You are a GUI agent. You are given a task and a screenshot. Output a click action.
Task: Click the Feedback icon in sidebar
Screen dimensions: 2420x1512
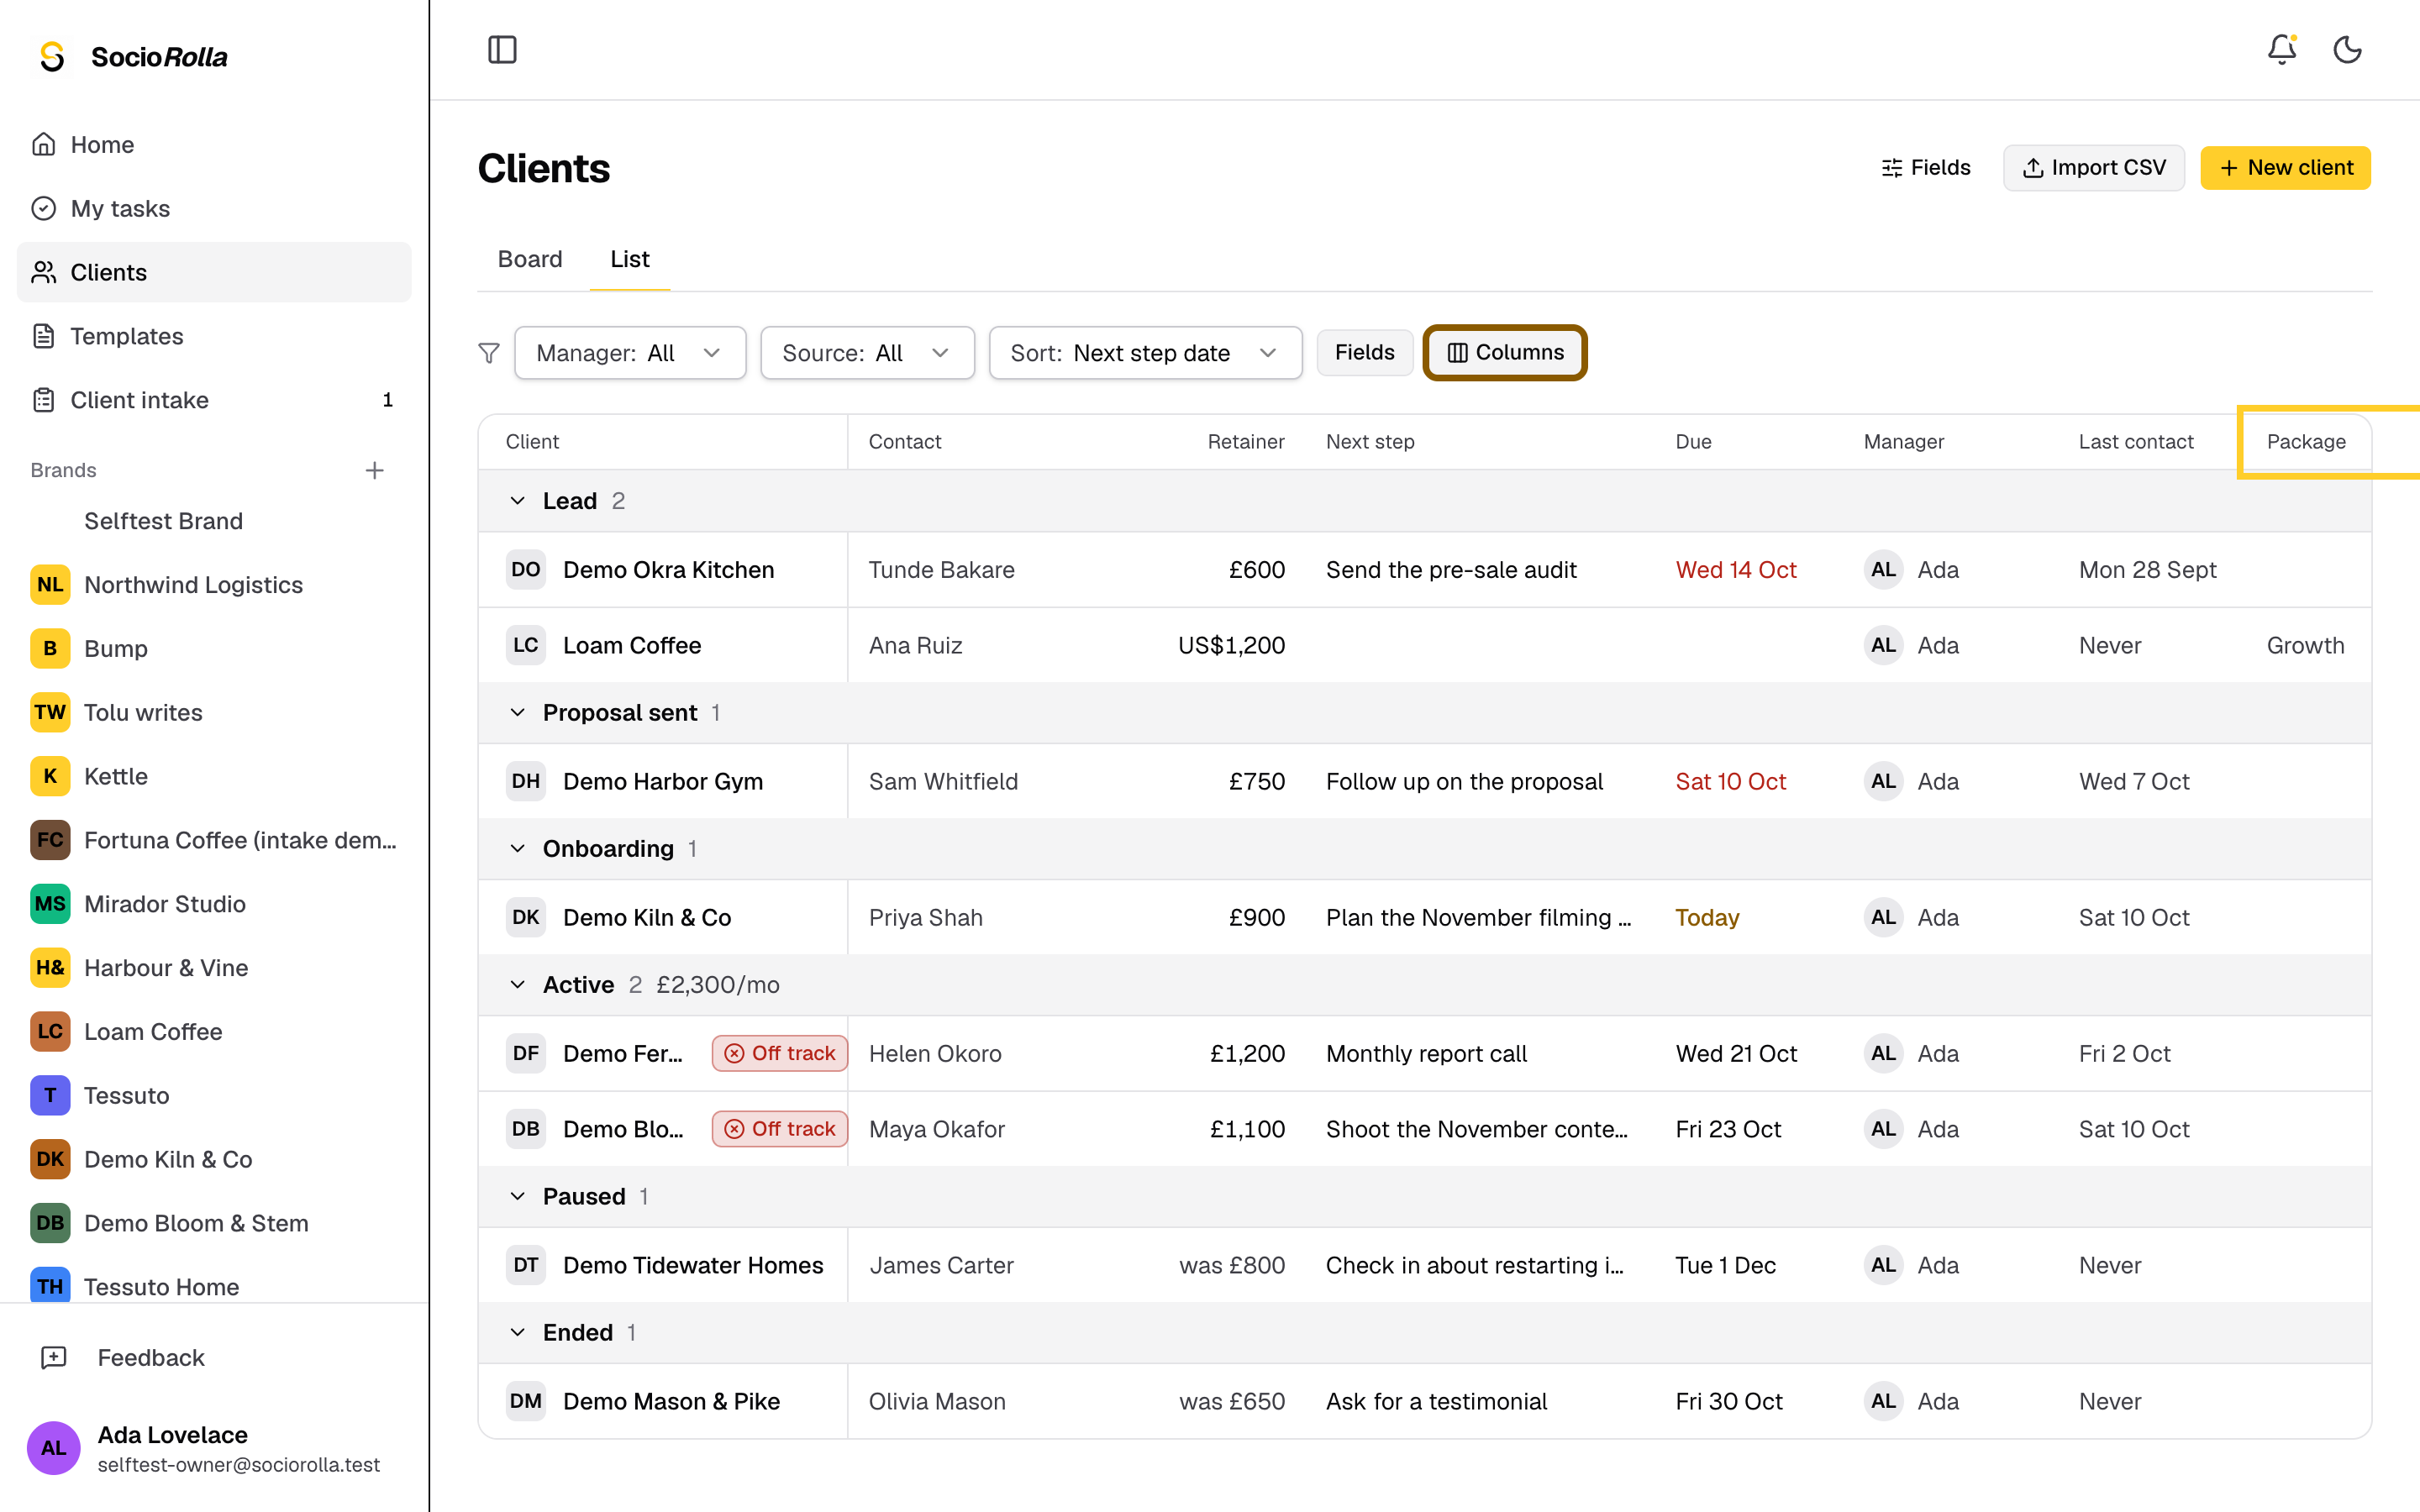point(54,1357)
